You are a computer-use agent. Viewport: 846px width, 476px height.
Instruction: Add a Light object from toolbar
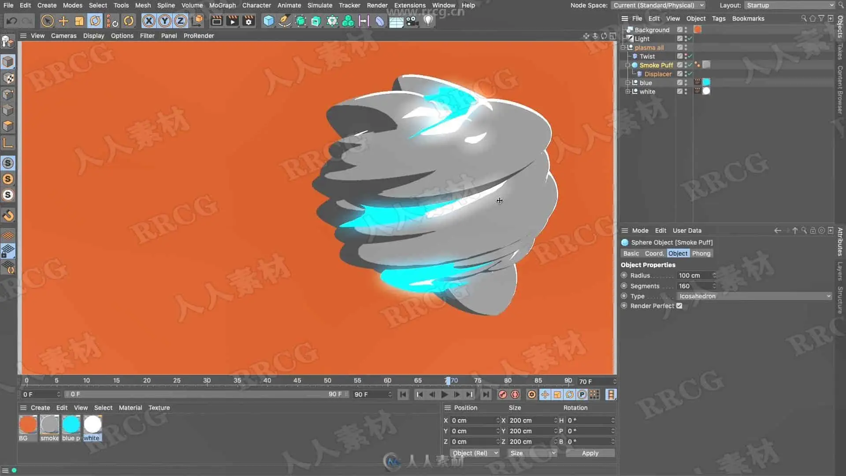(428, 21)
